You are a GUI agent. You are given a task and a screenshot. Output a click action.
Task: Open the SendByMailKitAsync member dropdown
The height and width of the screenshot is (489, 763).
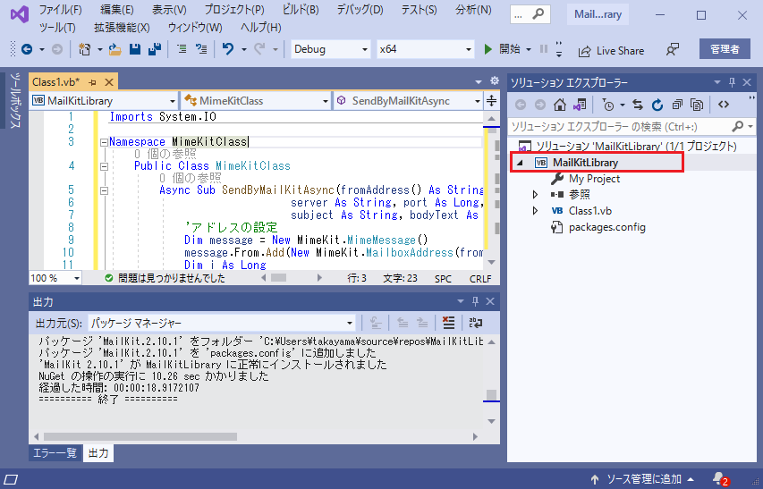[408, 101]
